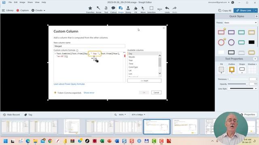Click the Tag button
The image size is (259, 145).
pyautogui.click(x=28, y=114)
